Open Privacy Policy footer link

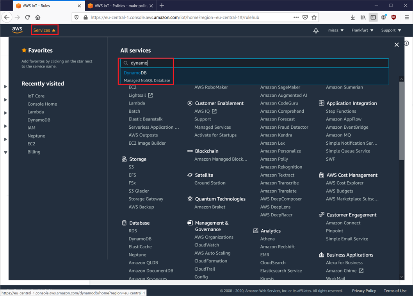364,291
